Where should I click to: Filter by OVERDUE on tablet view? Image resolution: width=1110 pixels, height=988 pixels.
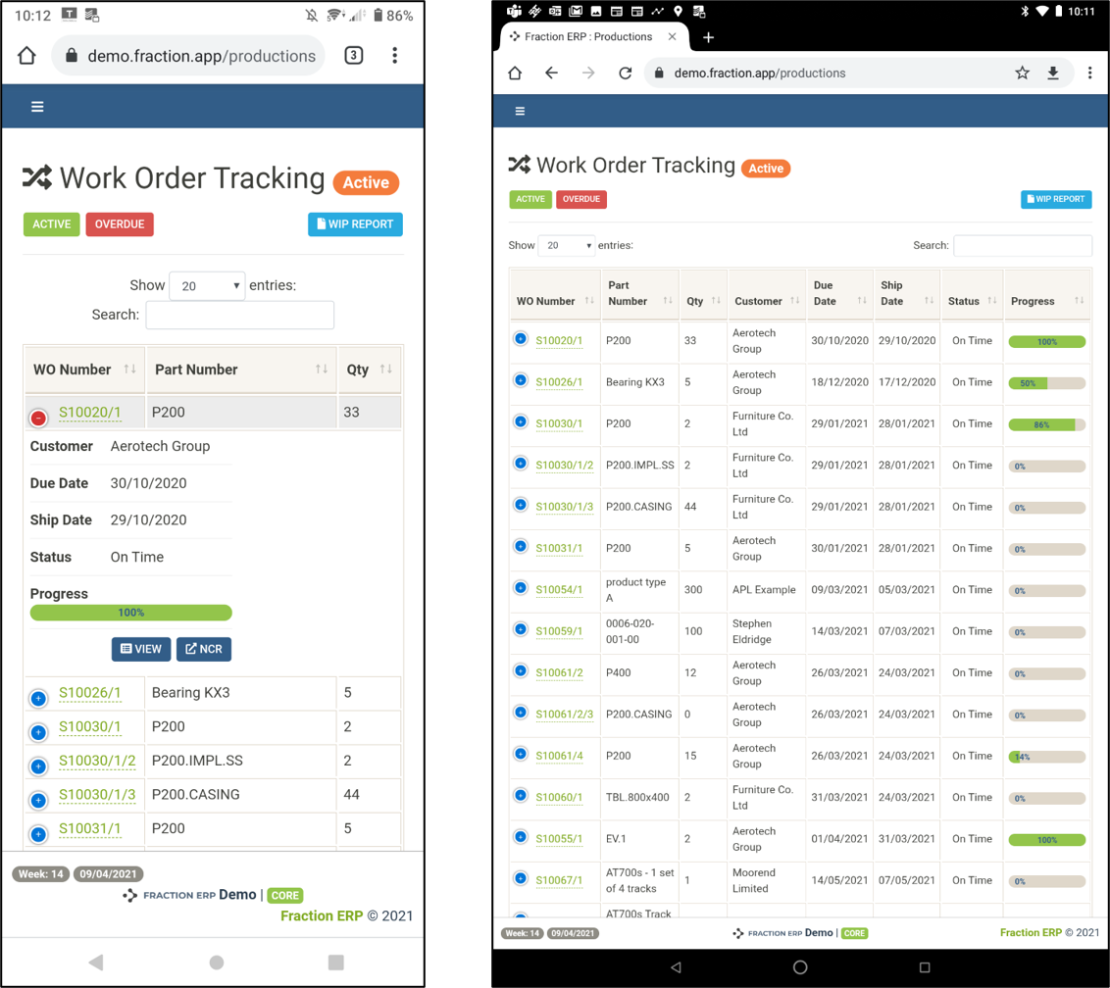pos(580,199)
